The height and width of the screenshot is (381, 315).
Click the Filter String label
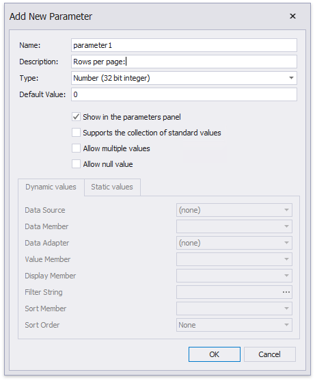(x=44, y=292)
